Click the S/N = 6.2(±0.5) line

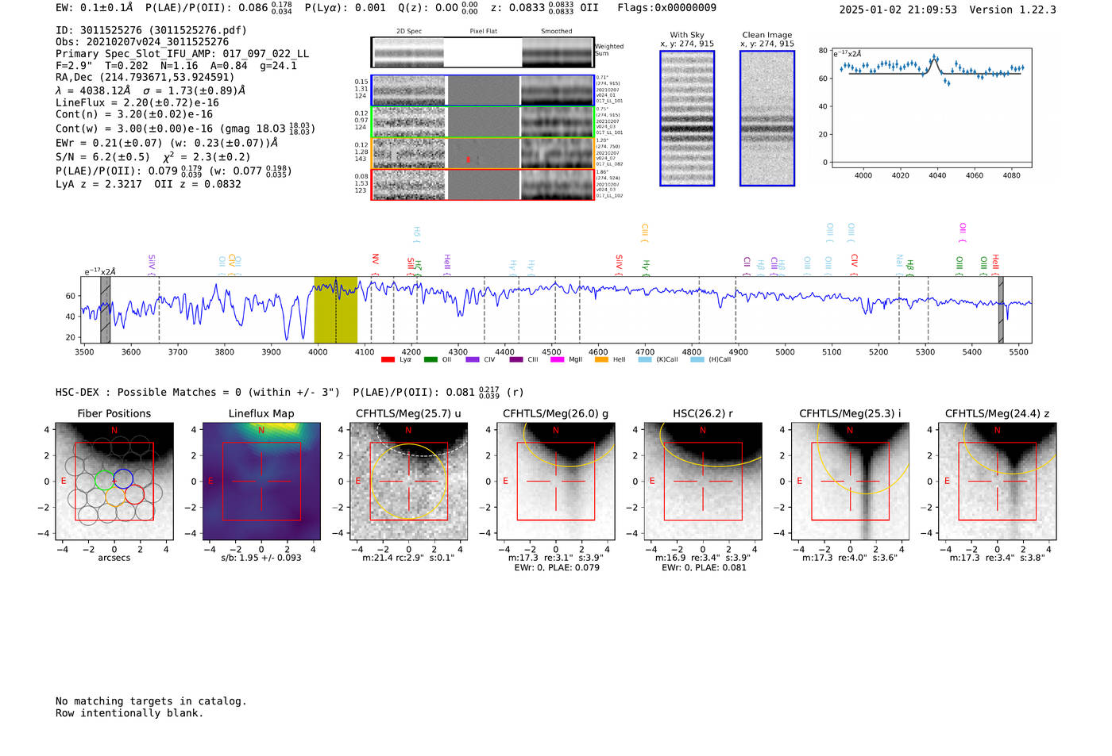pyautogui.click(x=153, y=157)
